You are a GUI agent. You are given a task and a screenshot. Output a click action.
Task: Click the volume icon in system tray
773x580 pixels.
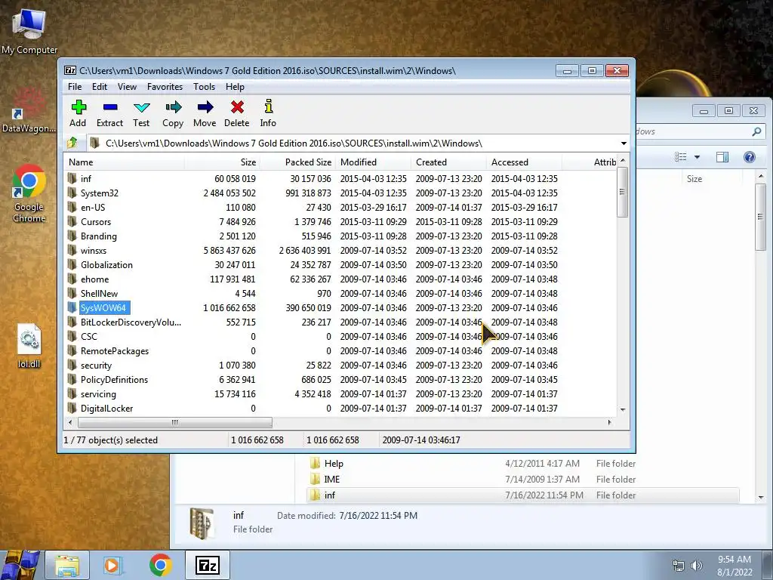[x=697, y=566]
